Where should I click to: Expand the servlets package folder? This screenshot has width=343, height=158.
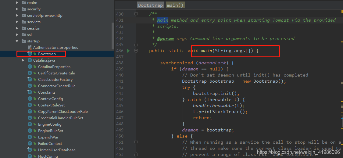tap(17, 22)
